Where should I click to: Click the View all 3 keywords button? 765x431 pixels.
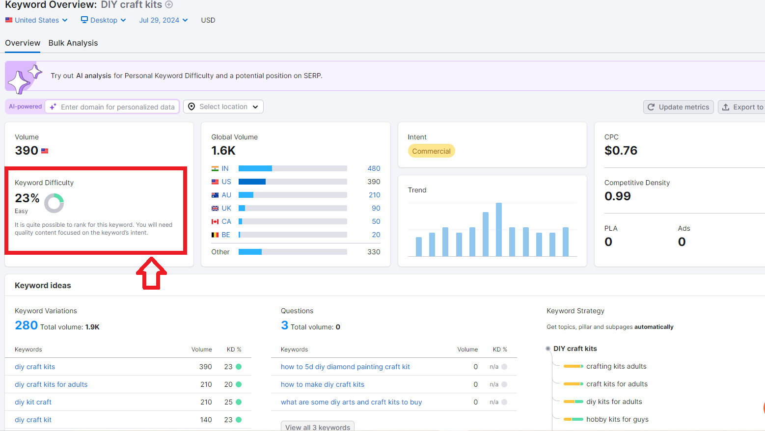pos(318,427)
